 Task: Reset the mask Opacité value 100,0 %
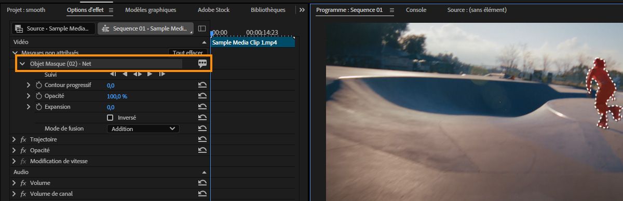pos(202,96)
